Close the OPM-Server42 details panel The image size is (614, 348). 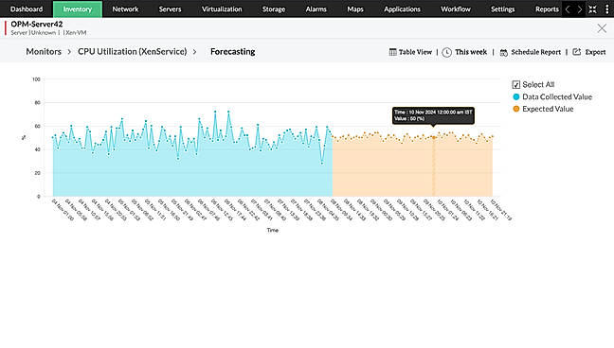pos(602,28)
